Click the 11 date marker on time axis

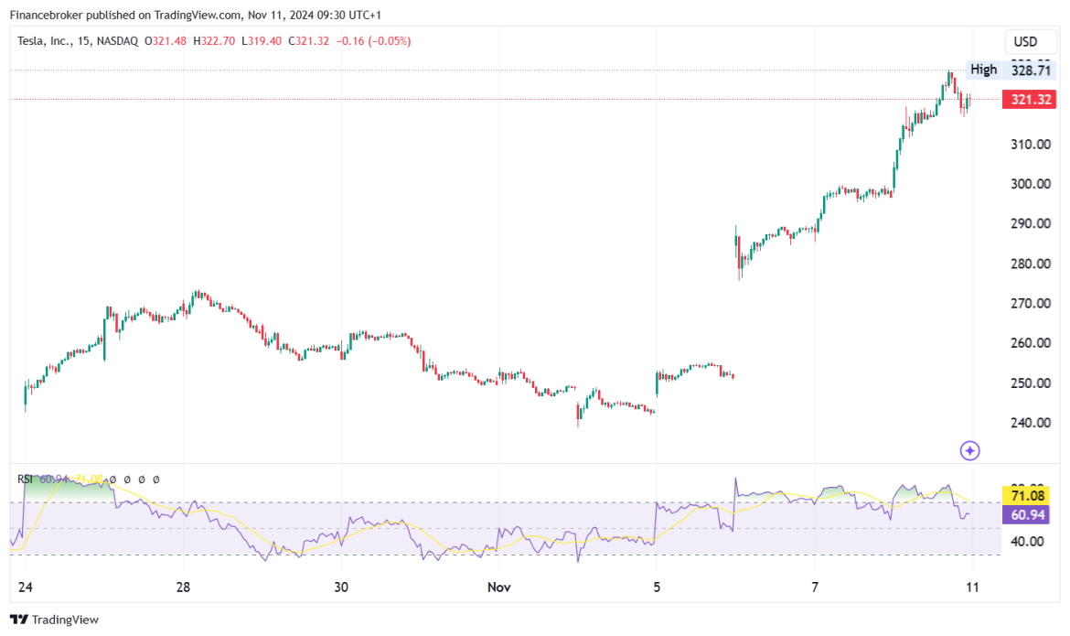[972, 587]
